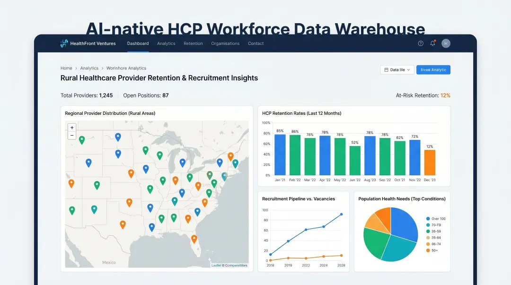Expand the chevron before Worinhore Analytics
This screenshot has width=511, height=285.
pyautogui.click(x=102, y=68)
